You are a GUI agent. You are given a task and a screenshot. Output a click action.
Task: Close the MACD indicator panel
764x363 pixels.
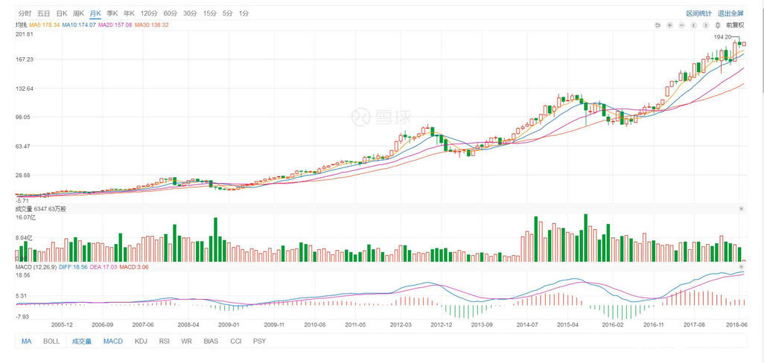(x=741, y=266)
